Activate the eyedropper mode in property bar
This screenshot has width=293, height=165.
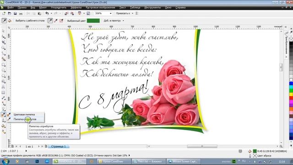[4, 21]
